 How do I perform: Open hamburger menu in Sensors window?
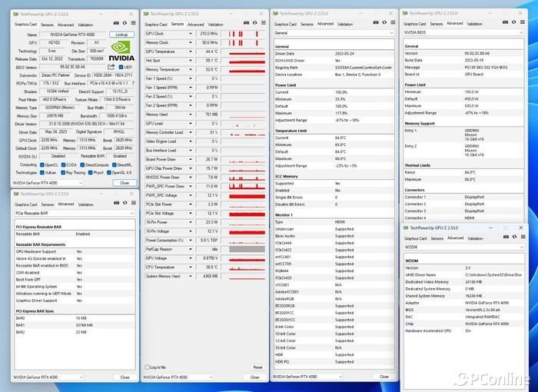pos(264,22)
